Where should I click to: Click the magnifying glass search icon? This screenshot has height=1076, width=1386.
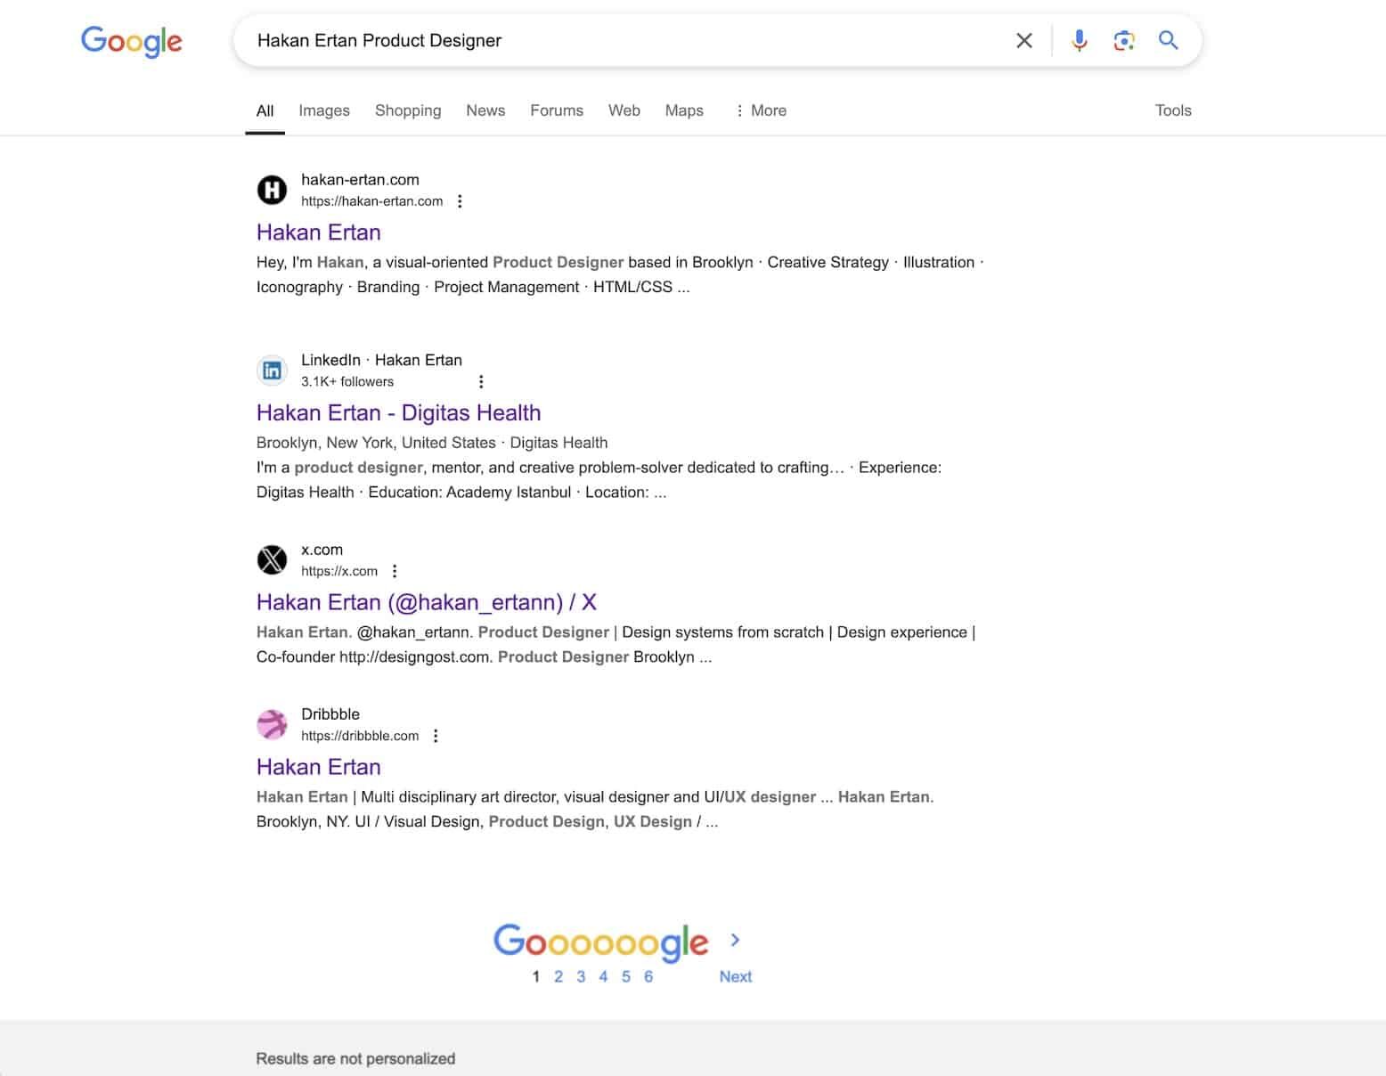(x=1168, y=41)
